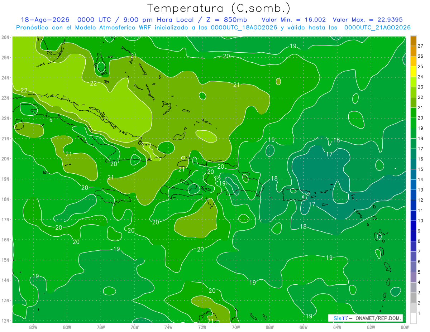Image resolution: width=430 pixels, height=332 pixels.
Task: Click the '15N' latitude axis label
Action: tap(5, 260)
